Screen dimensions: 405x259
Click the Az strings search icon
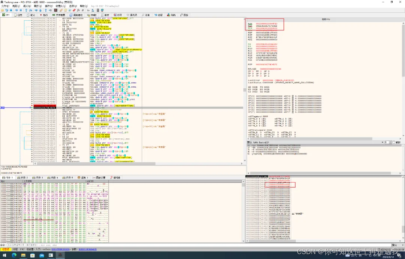88,11
